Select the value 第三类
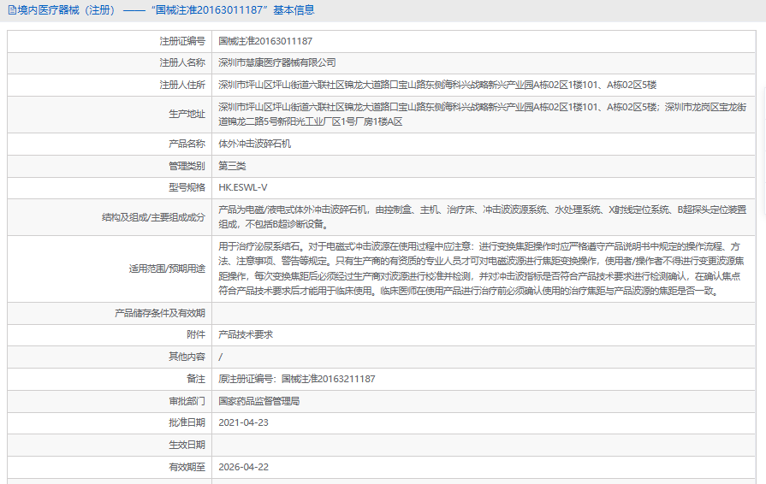Viewport: 766px width, 484px height. 232,167
